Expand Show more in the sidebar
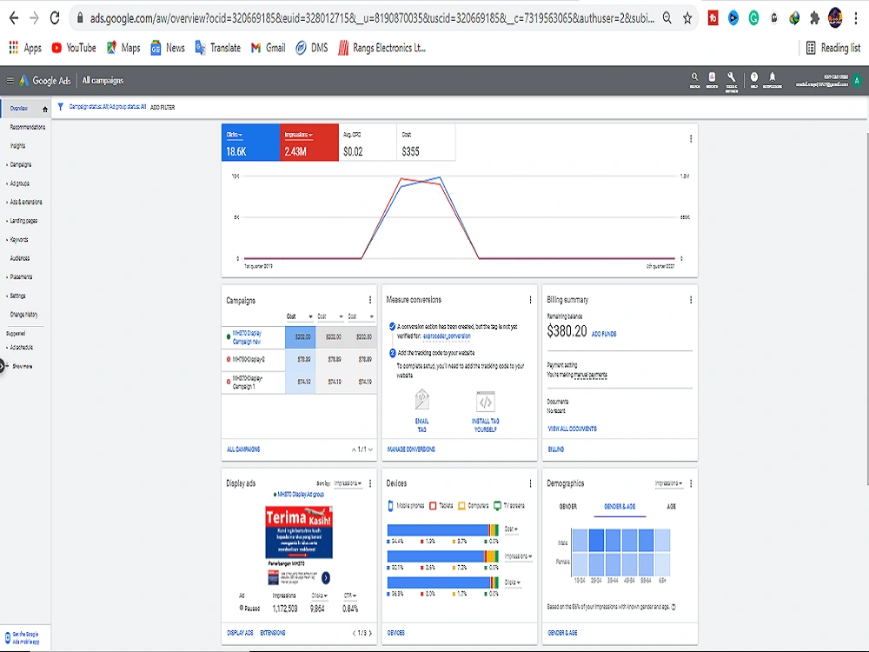 [22, 367]
